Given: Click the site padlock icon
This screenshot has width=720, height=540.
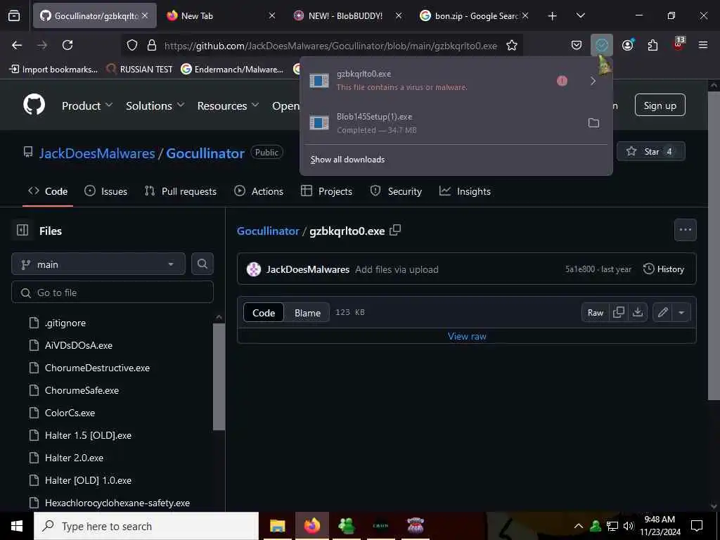Looking at the screenshot, I should click(152, 46).
